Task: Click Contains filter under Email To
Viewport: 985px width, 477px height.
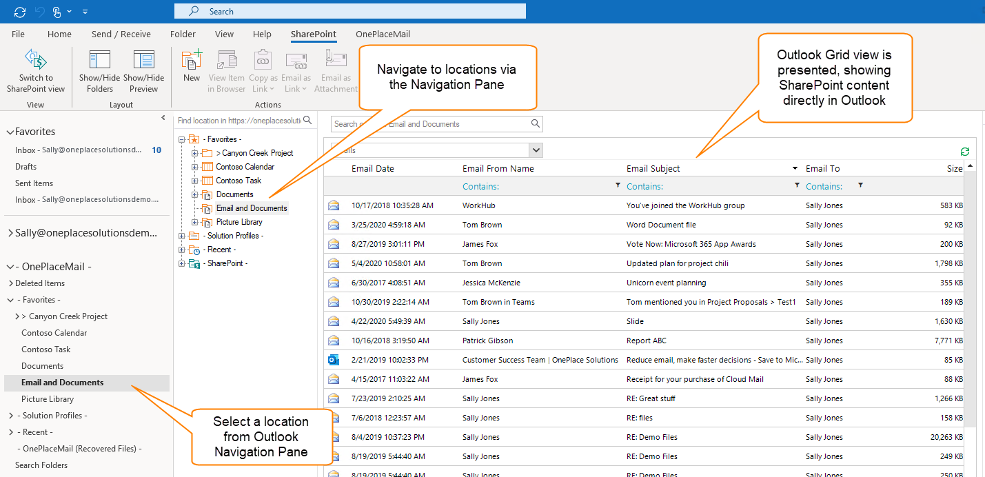Action: click(824, 187)
